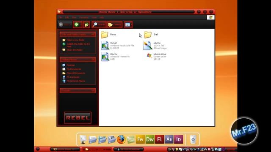This screenshot has height=152, width=271.
Task: Click the yellow shield tray icon
Action: coord(177,149)
